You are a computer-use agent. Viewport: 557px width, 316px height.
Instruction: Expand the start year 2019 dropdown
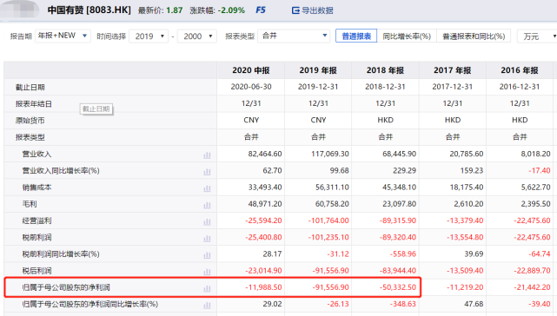(149, 36)
